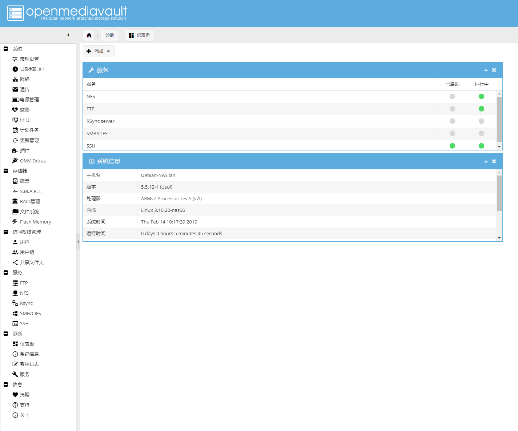Image resolution: width=518 pixels, height=431 pixels.
Task: Open 仪表盘 in sidebar tree
Action: pos(27,344)
